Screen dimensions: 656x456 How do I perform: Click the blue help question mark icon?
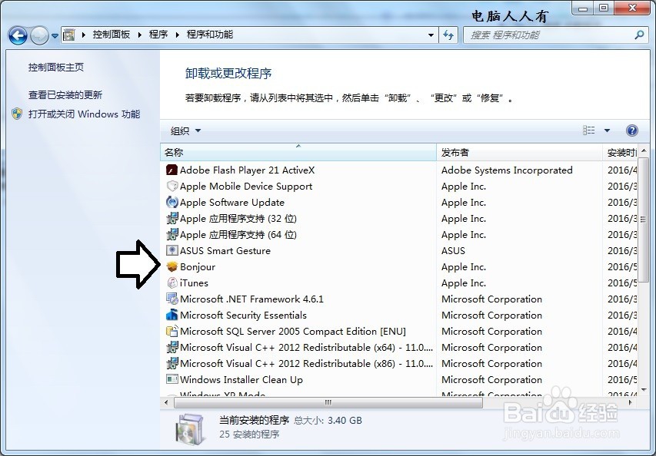pos(632,131)
